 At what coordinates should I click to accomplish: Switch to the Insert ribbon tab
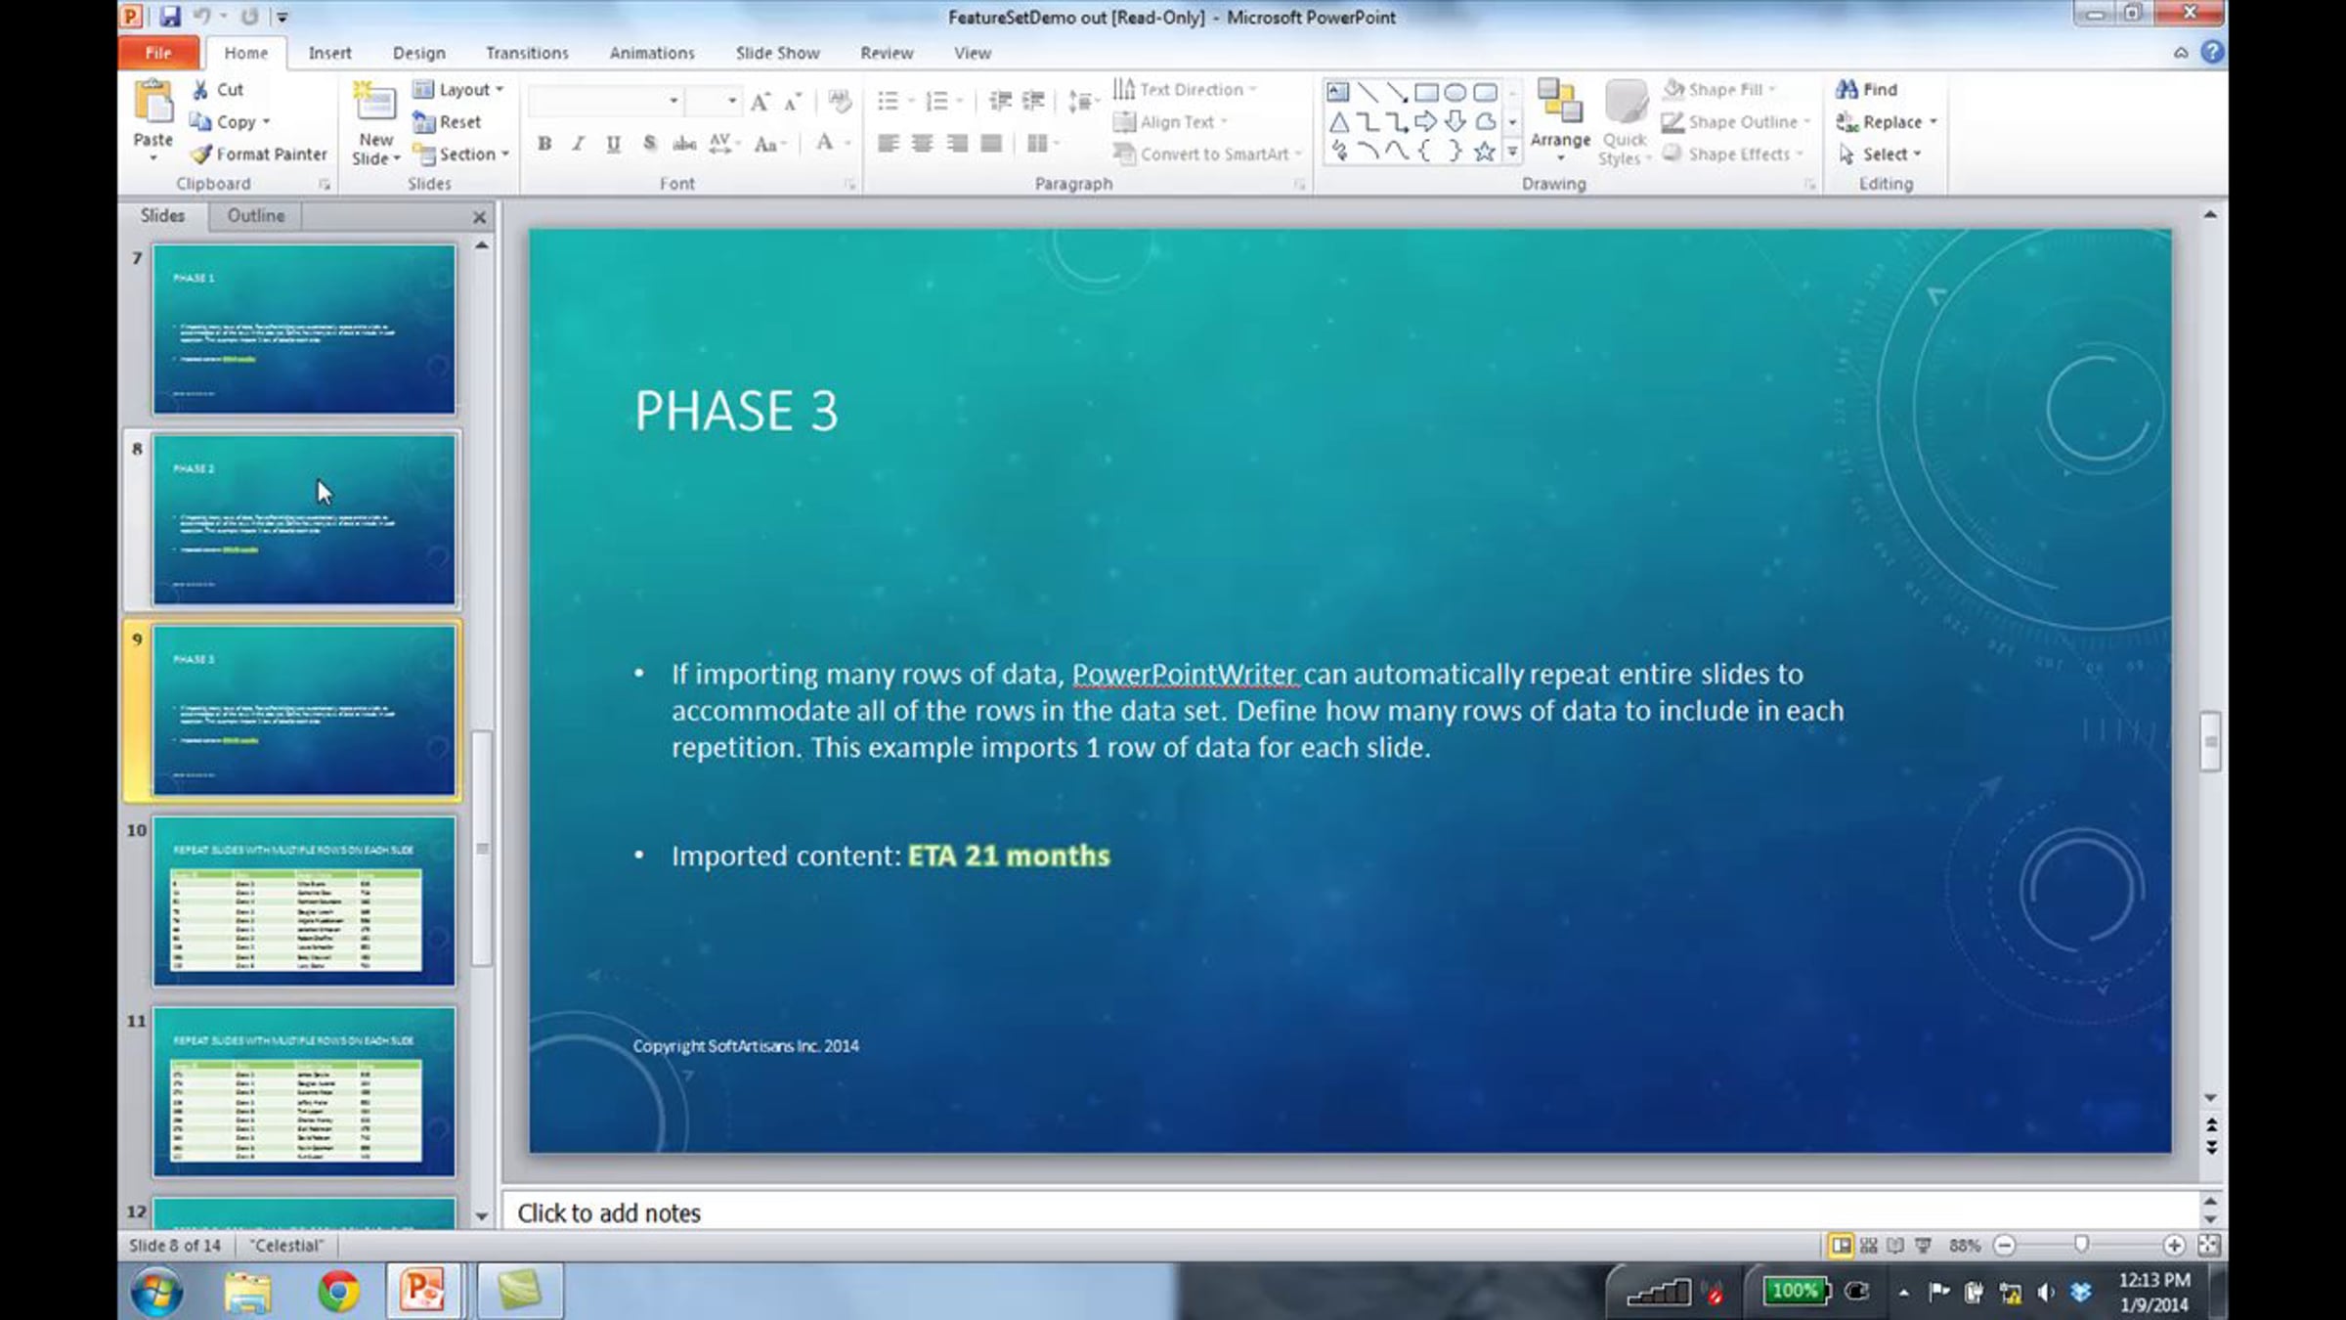(x=329, y=53)
